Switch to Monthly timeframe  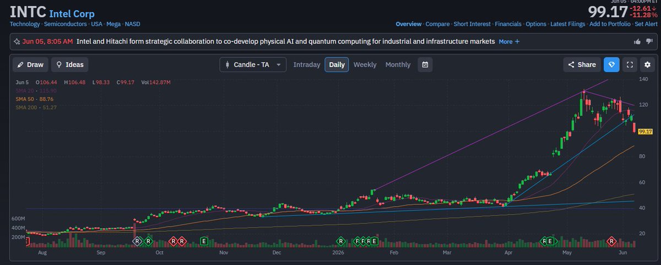point(398,64)
